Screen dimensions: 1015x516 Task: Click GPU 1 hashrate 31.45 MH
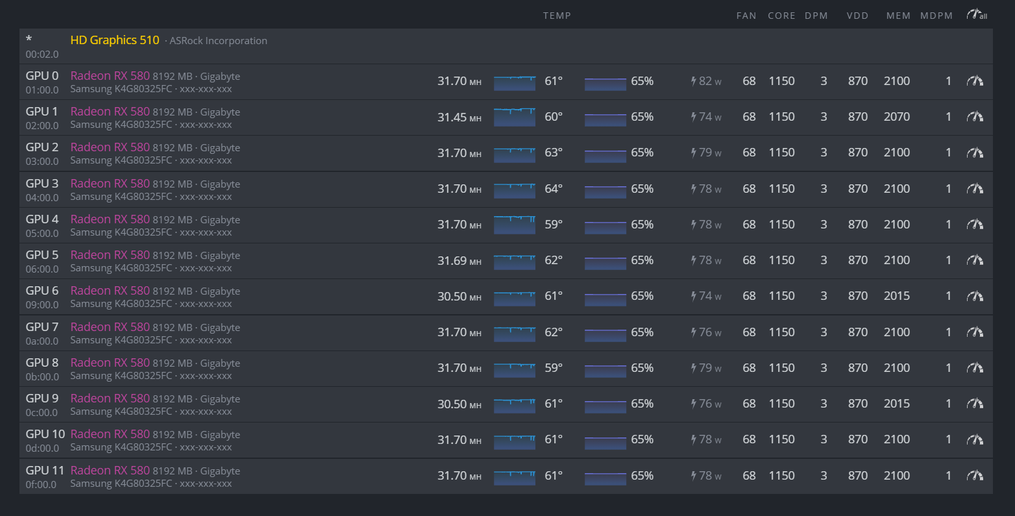(459, 117)
